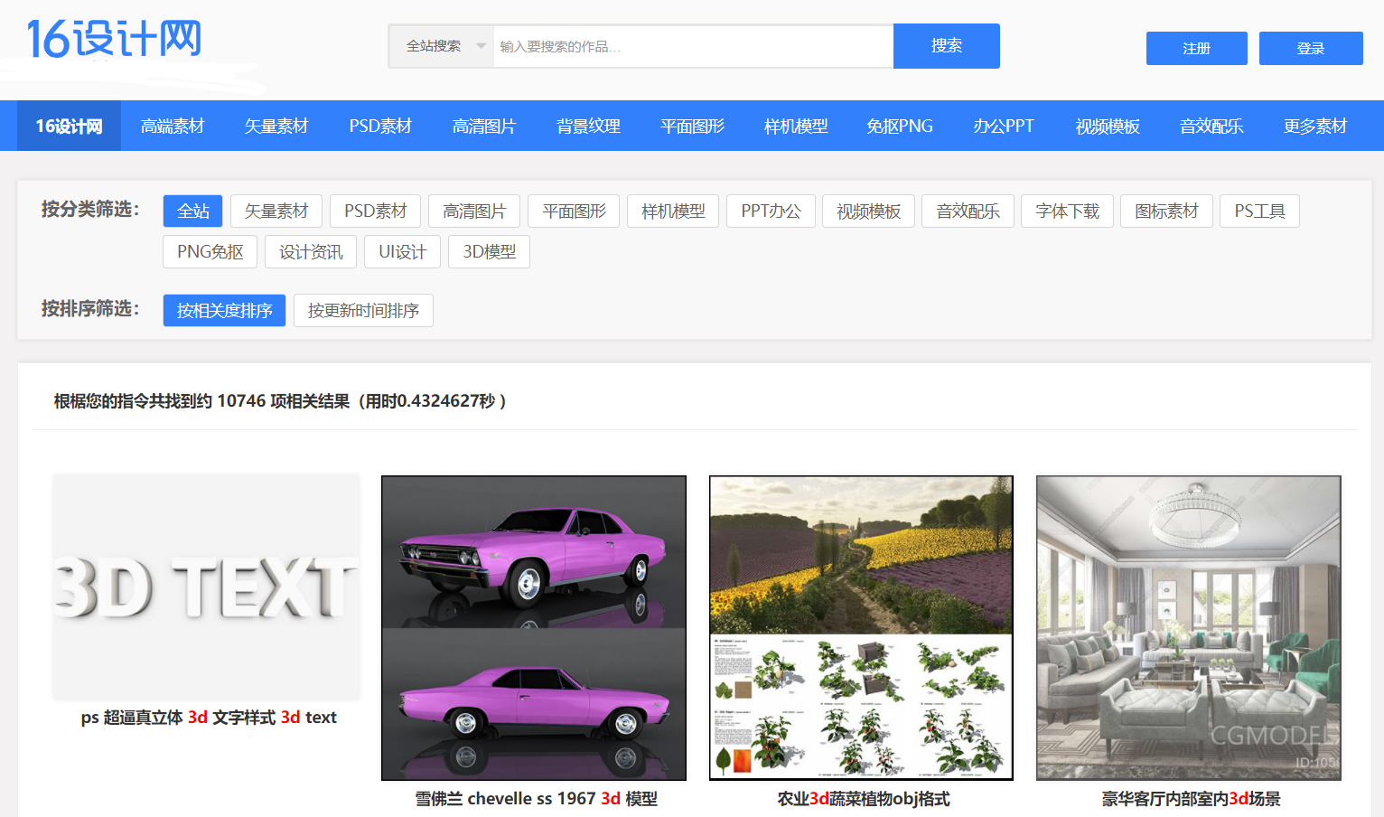
Task: Click the 搜索 search button
Action: click(946, 45)
